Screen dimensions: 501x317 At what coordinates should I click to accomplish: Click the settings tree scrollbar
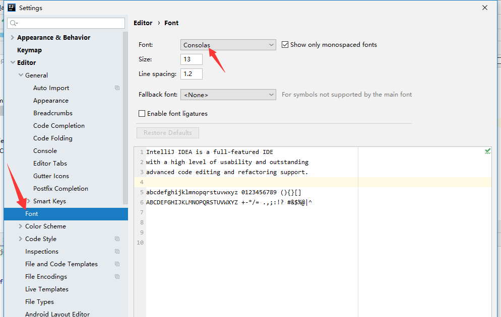(x=126, y=118)
